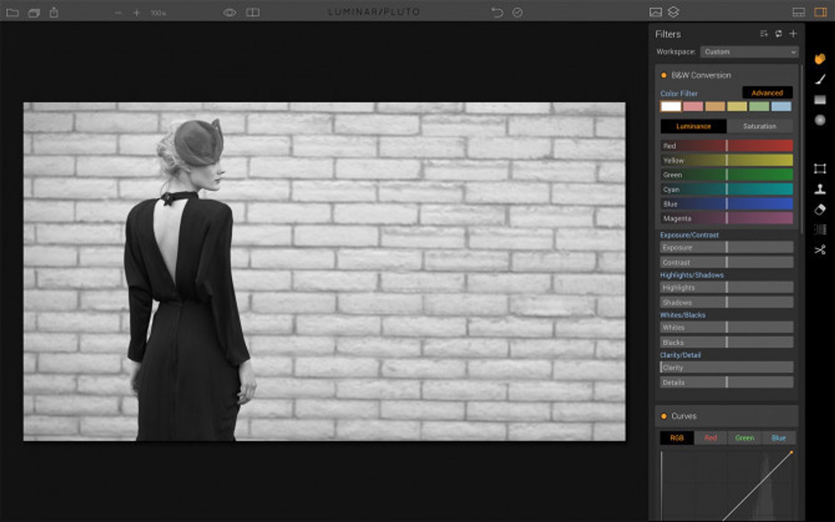Toggle the Curves filter enable dot
Viewport: 835px width, 522px height.
click(664, 416)
